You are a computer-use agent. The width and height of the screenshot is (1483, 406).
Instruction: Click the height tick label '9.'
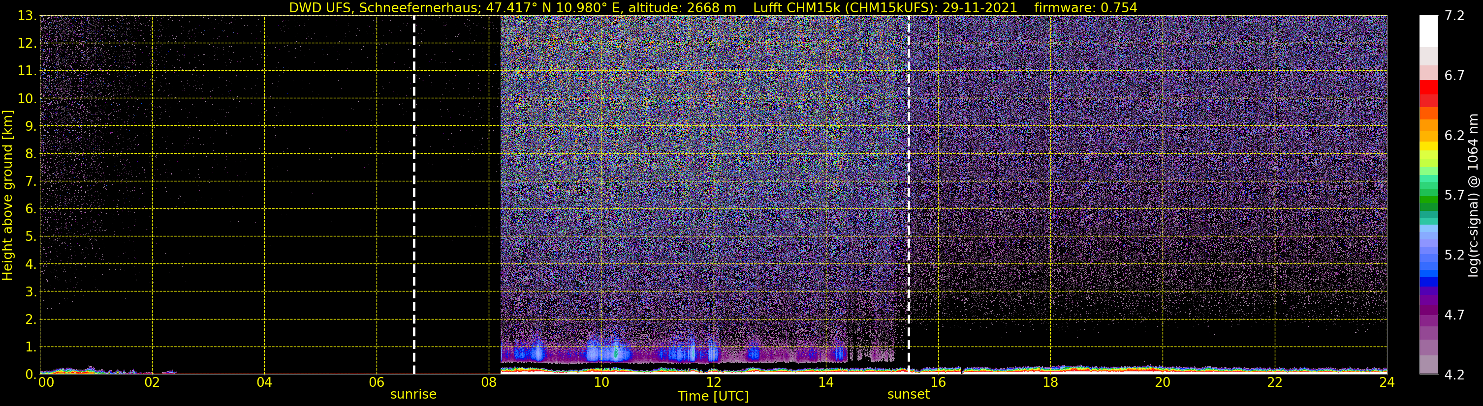click(x=31, y=126)
